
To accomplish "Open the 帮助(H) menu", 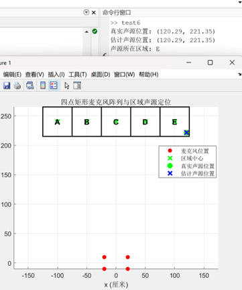I will click(x=149, y=75).
